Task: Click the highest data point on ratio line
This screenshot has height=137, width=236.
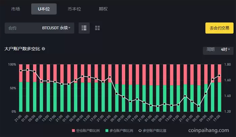Action: pos(27,70)
